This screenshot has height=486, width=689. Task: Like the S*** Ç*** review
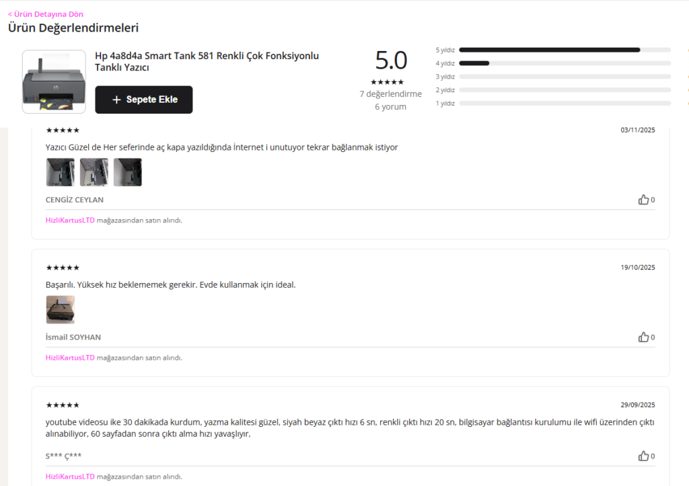coord(643,456)
